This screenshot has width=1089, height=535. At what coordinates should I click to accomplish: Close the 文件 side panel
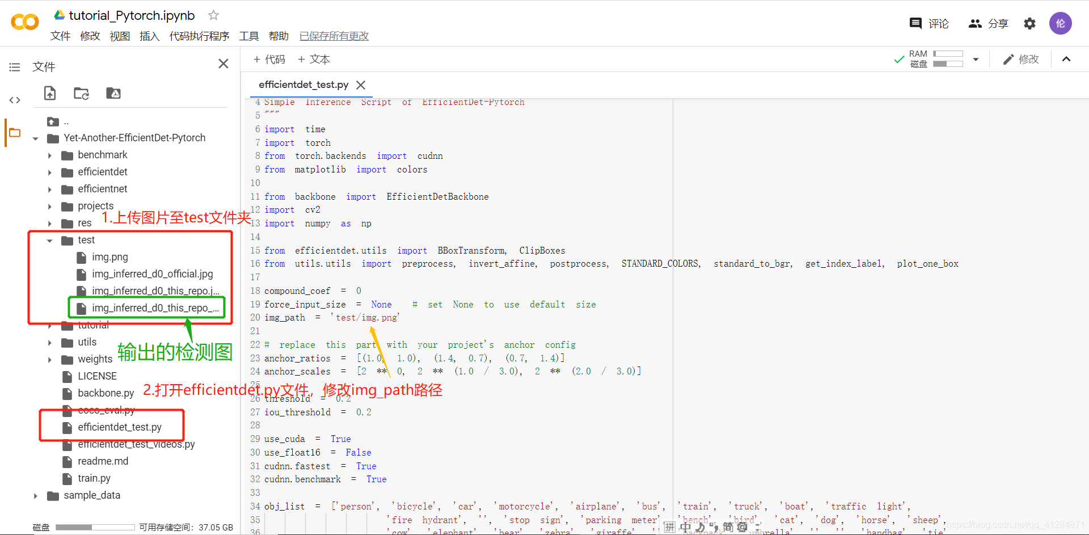[223, 64]
